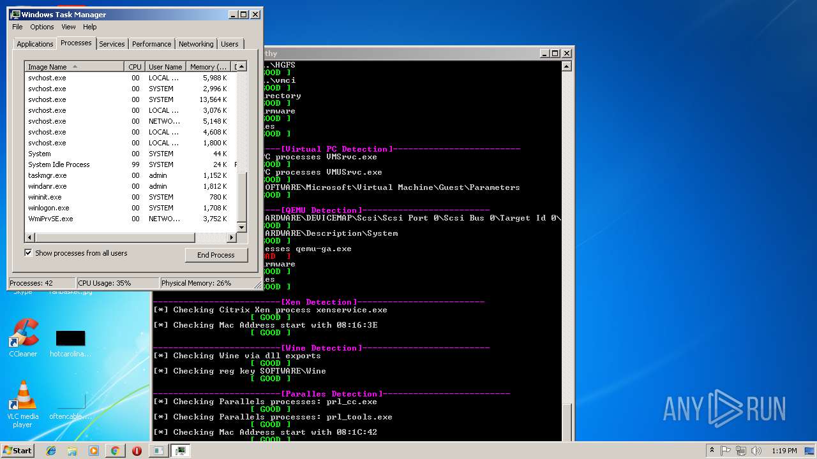Select the Processes tab
This screenshot has width=817, height=459.
pyautogui.click(x=76, y=43)
